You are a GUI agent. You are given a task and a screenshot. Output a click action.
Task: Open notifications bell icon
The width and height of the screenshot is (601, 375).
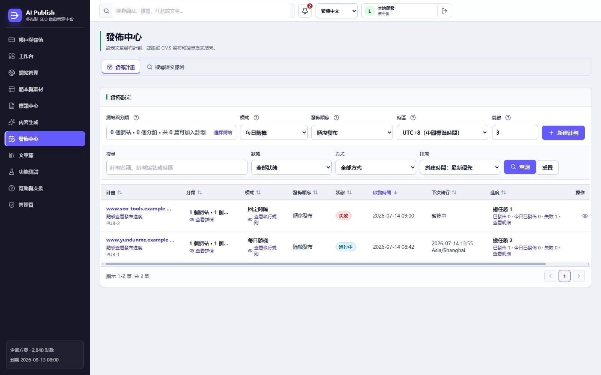pos(305,11)
